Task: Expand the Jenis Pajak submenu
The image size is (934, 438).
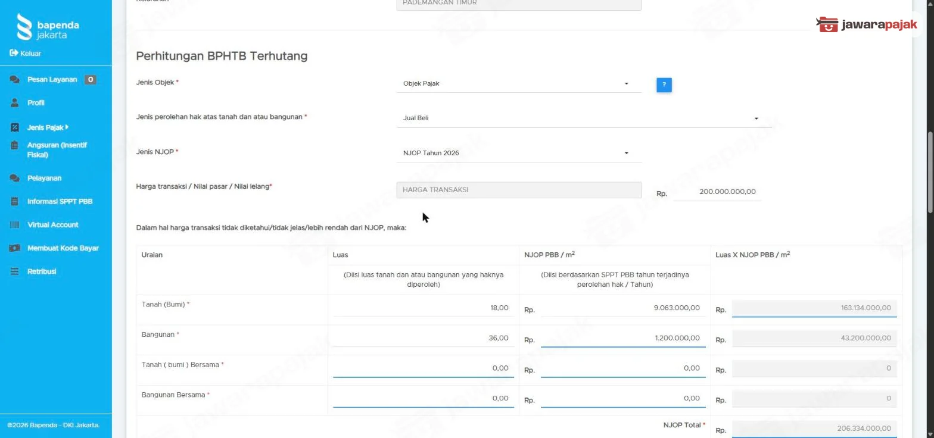Action: 48,127
